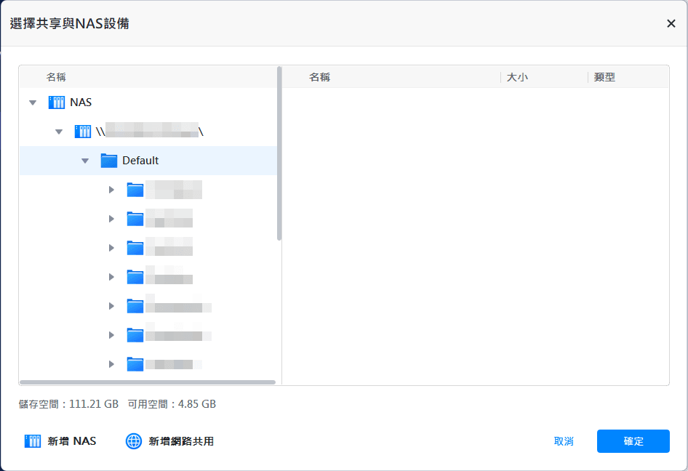
Task: Sort by the 大小 column header
Action: pyautogui.click(x=517, y=77)
